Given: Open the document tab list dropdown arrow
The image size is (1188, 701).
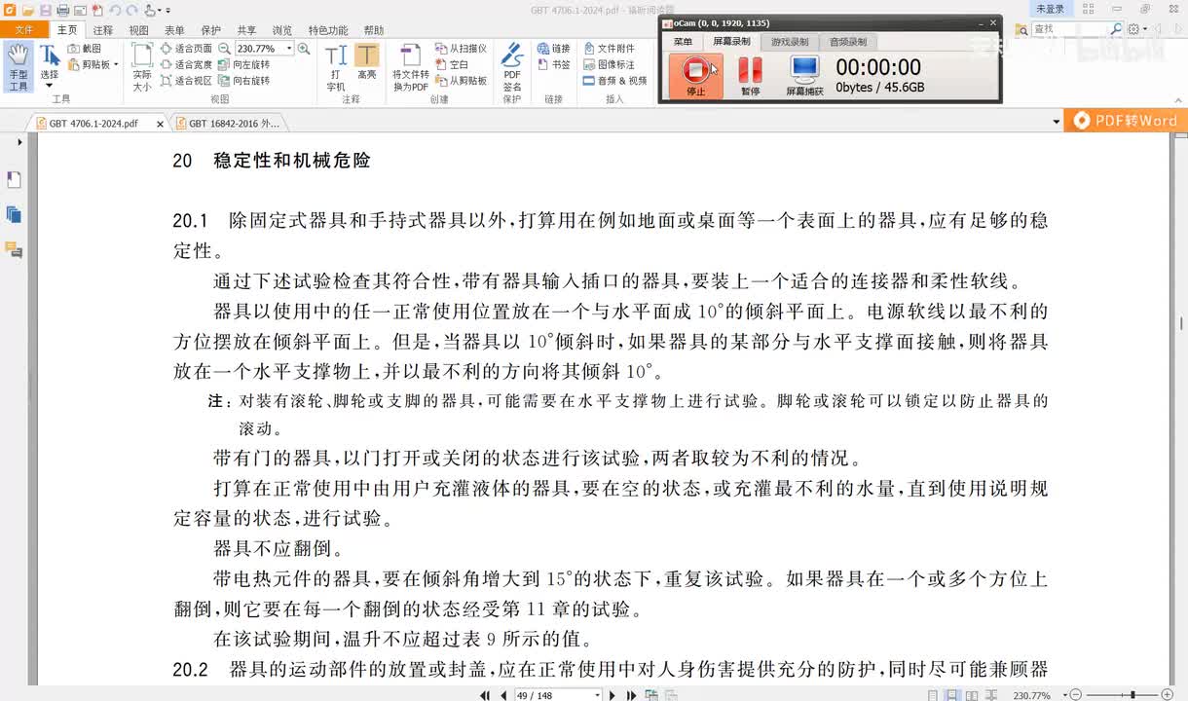Looking at the screenshot, I should pos(1057,123).
